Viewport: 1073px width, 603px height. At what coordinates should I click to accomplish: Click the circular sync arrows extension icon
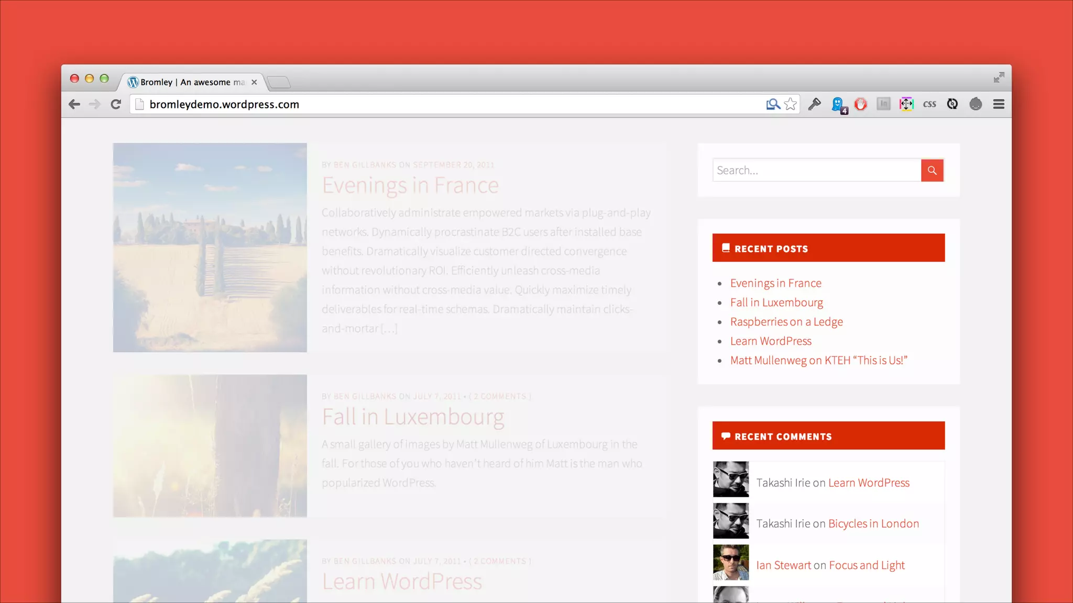[952, 104]
